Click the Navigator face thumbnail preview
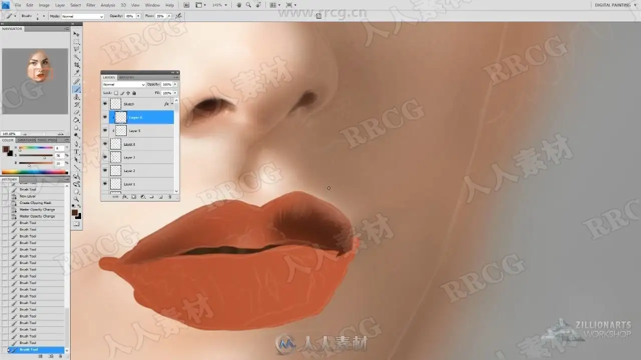 40,66
